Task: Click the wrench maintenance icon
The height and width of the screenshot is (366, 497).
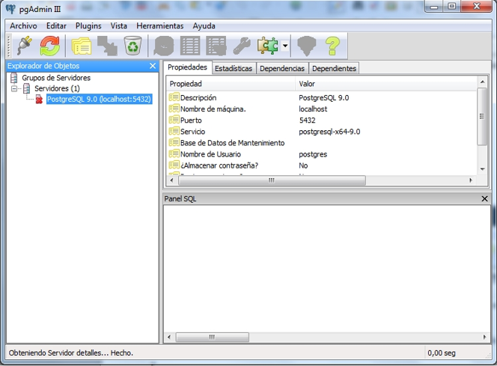Action: 242,46
